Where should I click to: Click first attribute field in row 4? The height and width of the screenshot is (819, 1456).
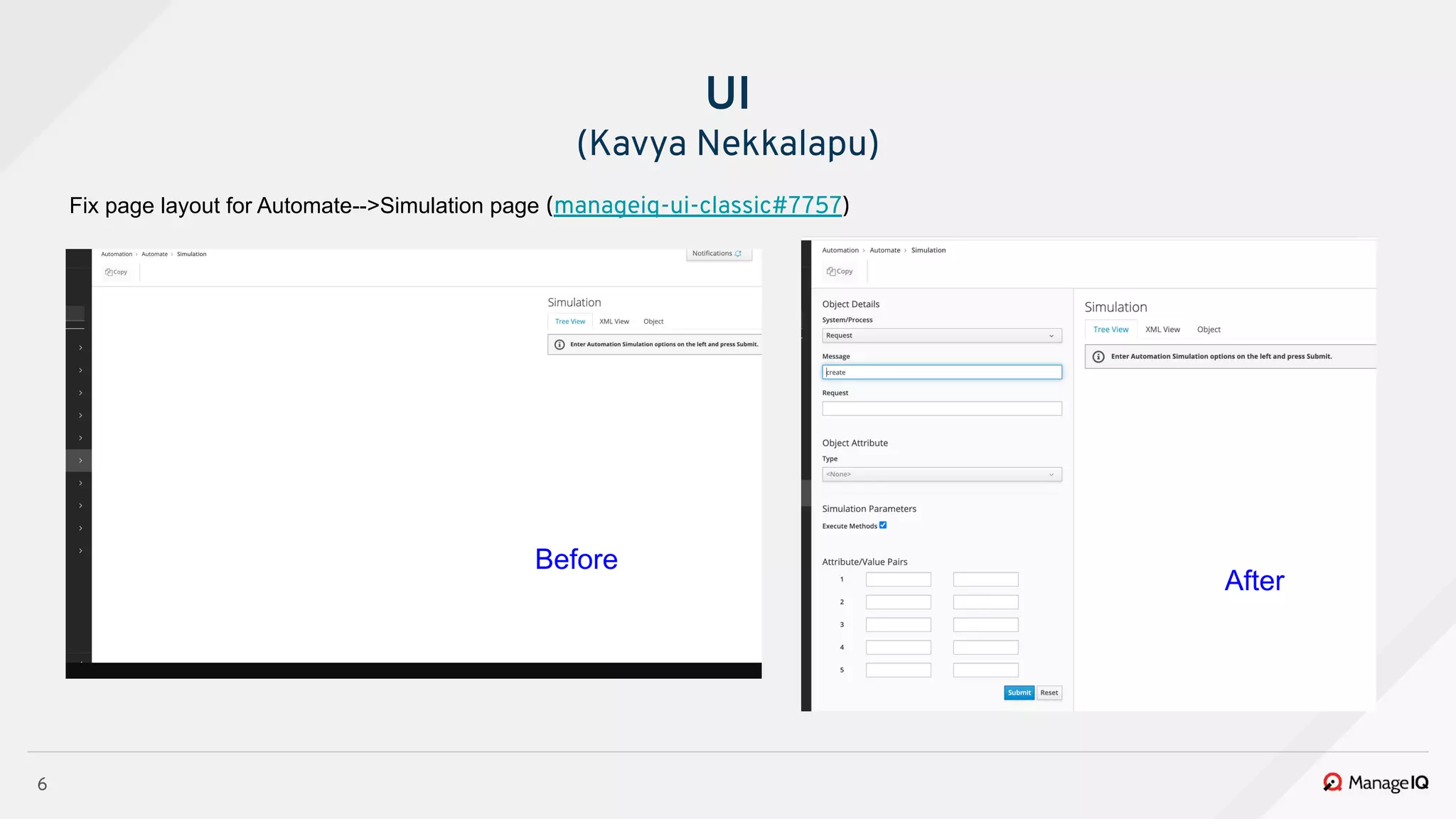coord(899,648)
